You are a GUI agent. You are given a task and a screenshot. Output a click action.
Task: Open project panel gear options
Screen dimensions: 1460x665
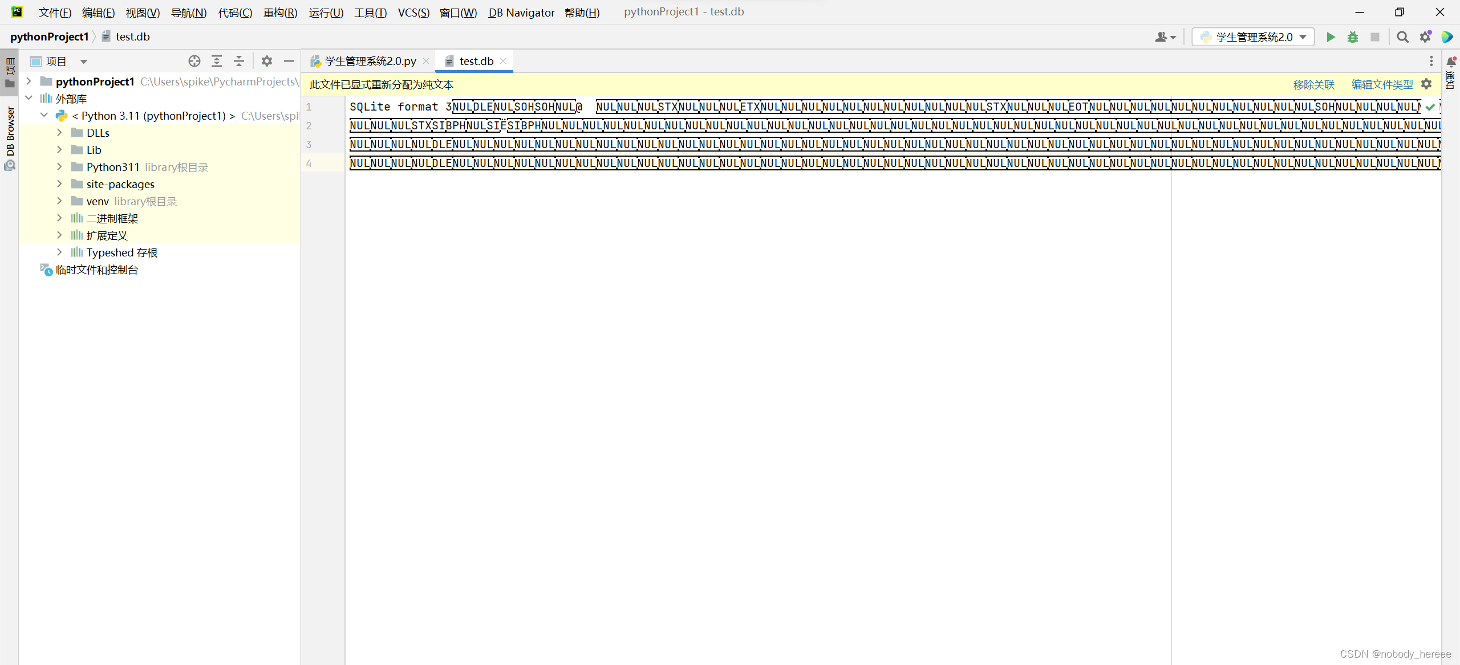[x=266, y=61]
